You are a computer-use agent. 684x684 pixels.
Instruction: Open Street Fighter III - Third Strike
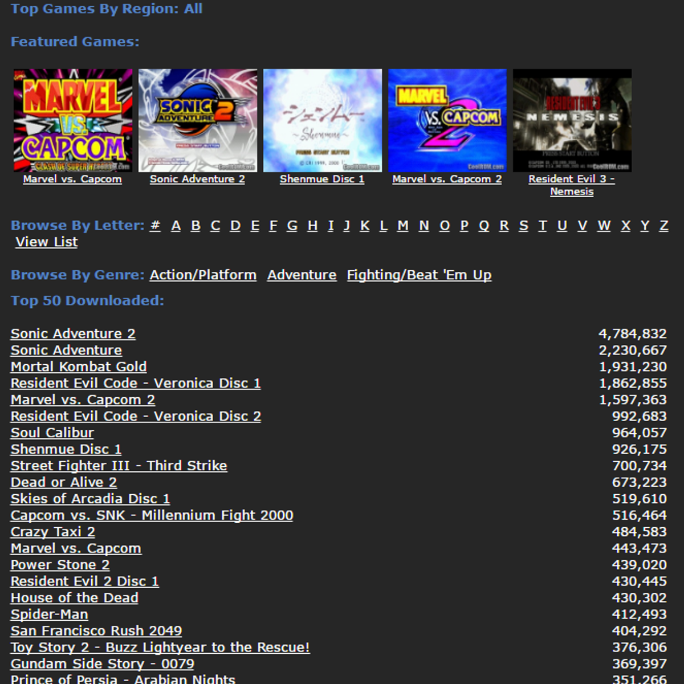tap(119, 466)
